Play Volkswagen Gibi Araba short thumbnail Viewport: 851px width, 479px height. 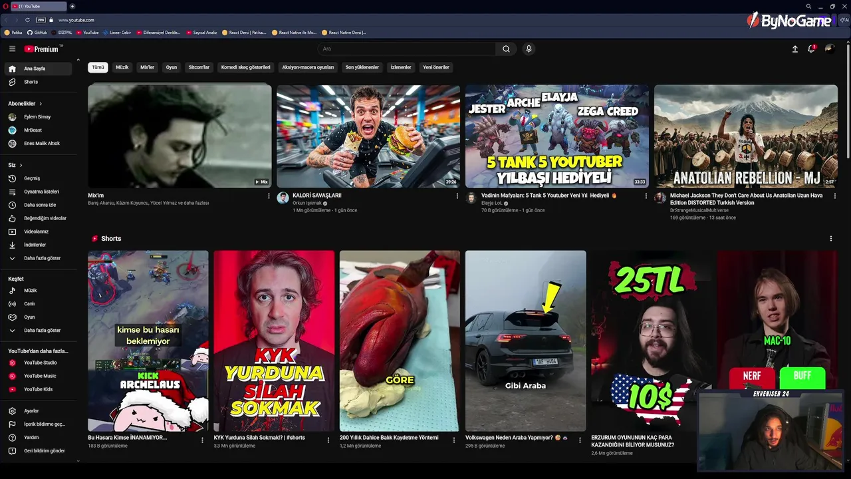pyautogui.click(x=525, y=341)
